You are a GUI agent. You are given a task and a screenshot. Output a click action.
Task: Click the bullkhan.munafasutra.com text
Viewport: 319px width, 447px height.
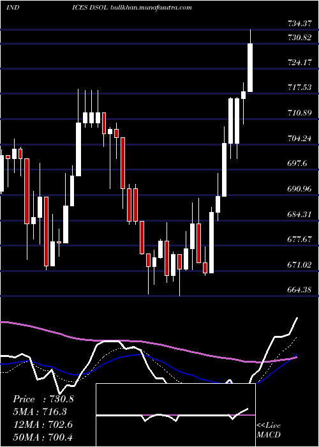[x=151, y=8]
